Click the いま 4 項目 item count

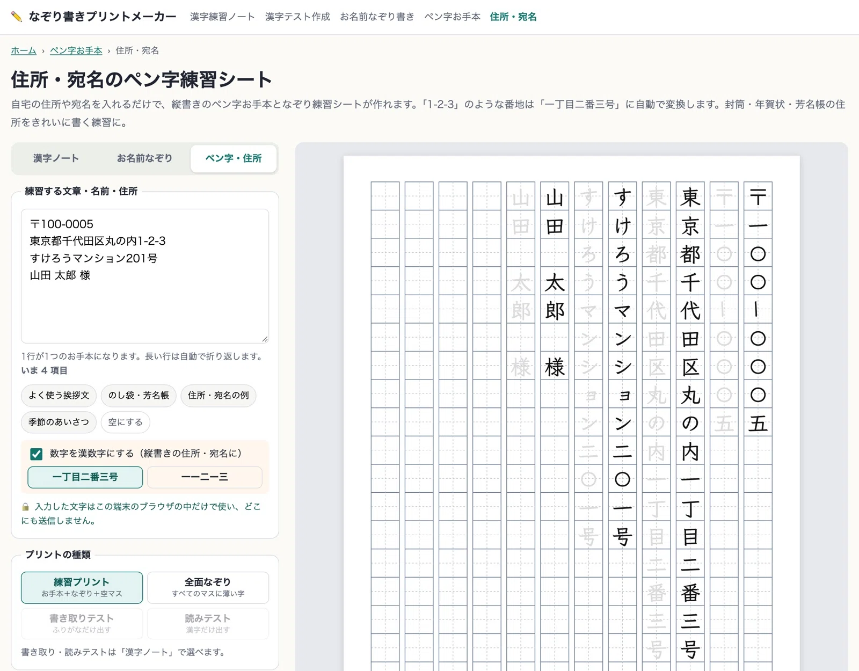[x=45, y=370]
